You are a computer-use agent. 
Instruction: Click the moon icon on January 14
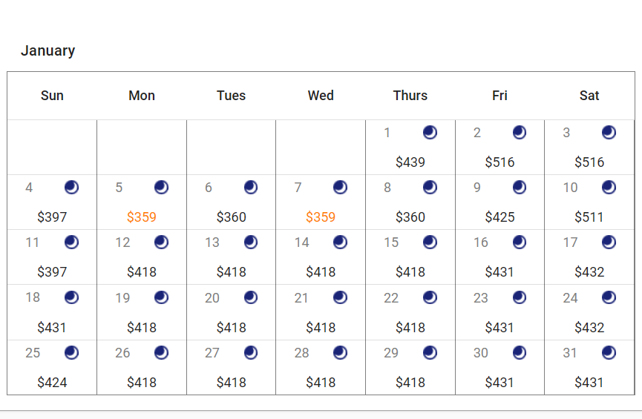pos(340,242)
